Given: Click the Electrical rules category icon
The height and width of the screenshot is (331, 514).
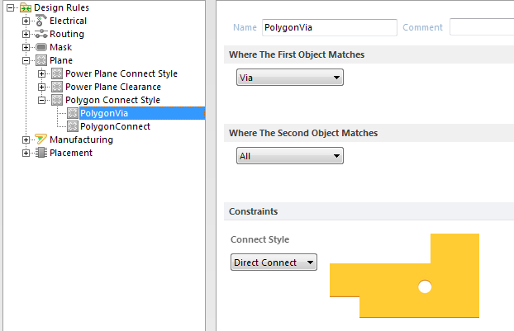Looking at the screenshot, I should coord(40,21).
